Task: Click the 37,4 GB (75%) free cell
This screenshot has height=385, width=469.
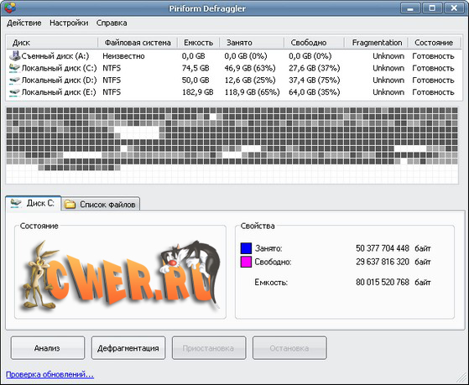Action: tap(315, 81)
